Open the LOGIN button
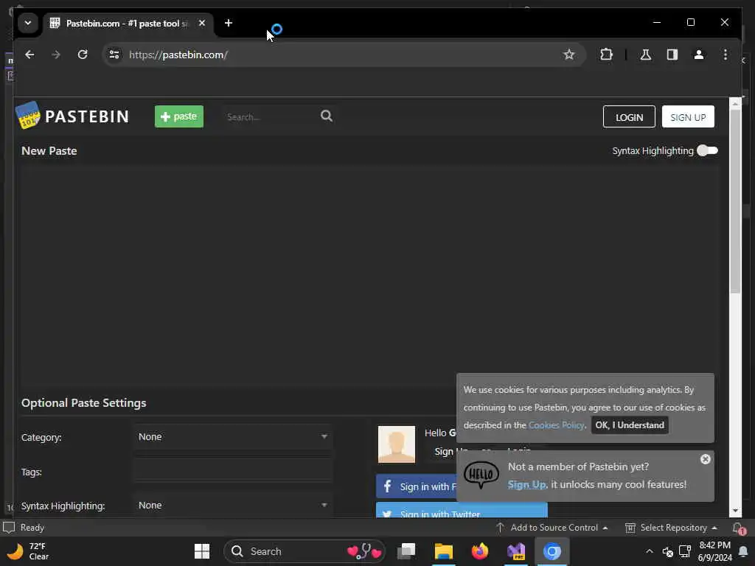The height and width of the screenshot is (566, 755). coord(629,117)
